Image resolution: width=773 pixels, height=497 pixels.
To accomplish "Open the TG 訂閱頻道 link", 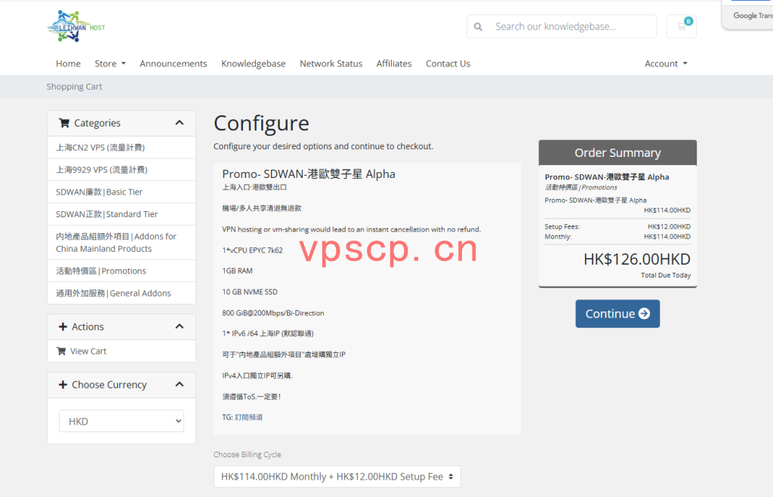I will [248, 417].
